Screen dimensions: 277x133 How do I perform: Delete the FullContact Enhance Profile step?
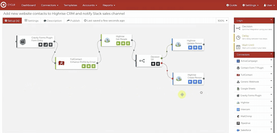tap(93, 66)
